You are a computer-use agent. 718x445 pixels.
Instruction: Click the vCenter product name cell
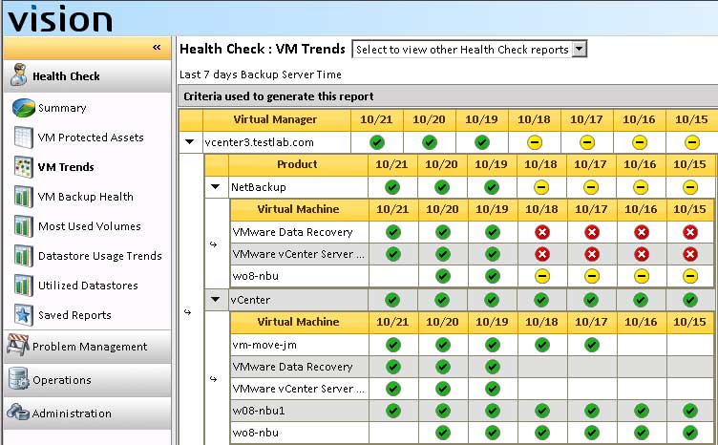tap(298, 300)
